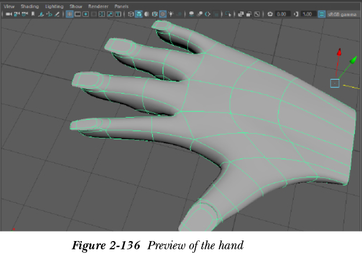Click the 2D pan/zoom icon

[49, 14]
